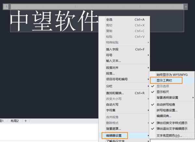Image resolution: width=195 pixels, height=142 pixels.
Task: Open 查找和替换 from the context menu
Action: [115, 93]
